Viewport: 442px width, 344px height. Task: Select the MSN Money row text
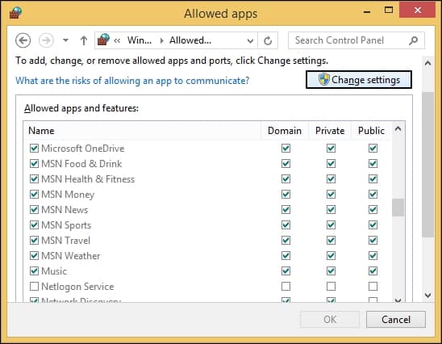[68, 195]
